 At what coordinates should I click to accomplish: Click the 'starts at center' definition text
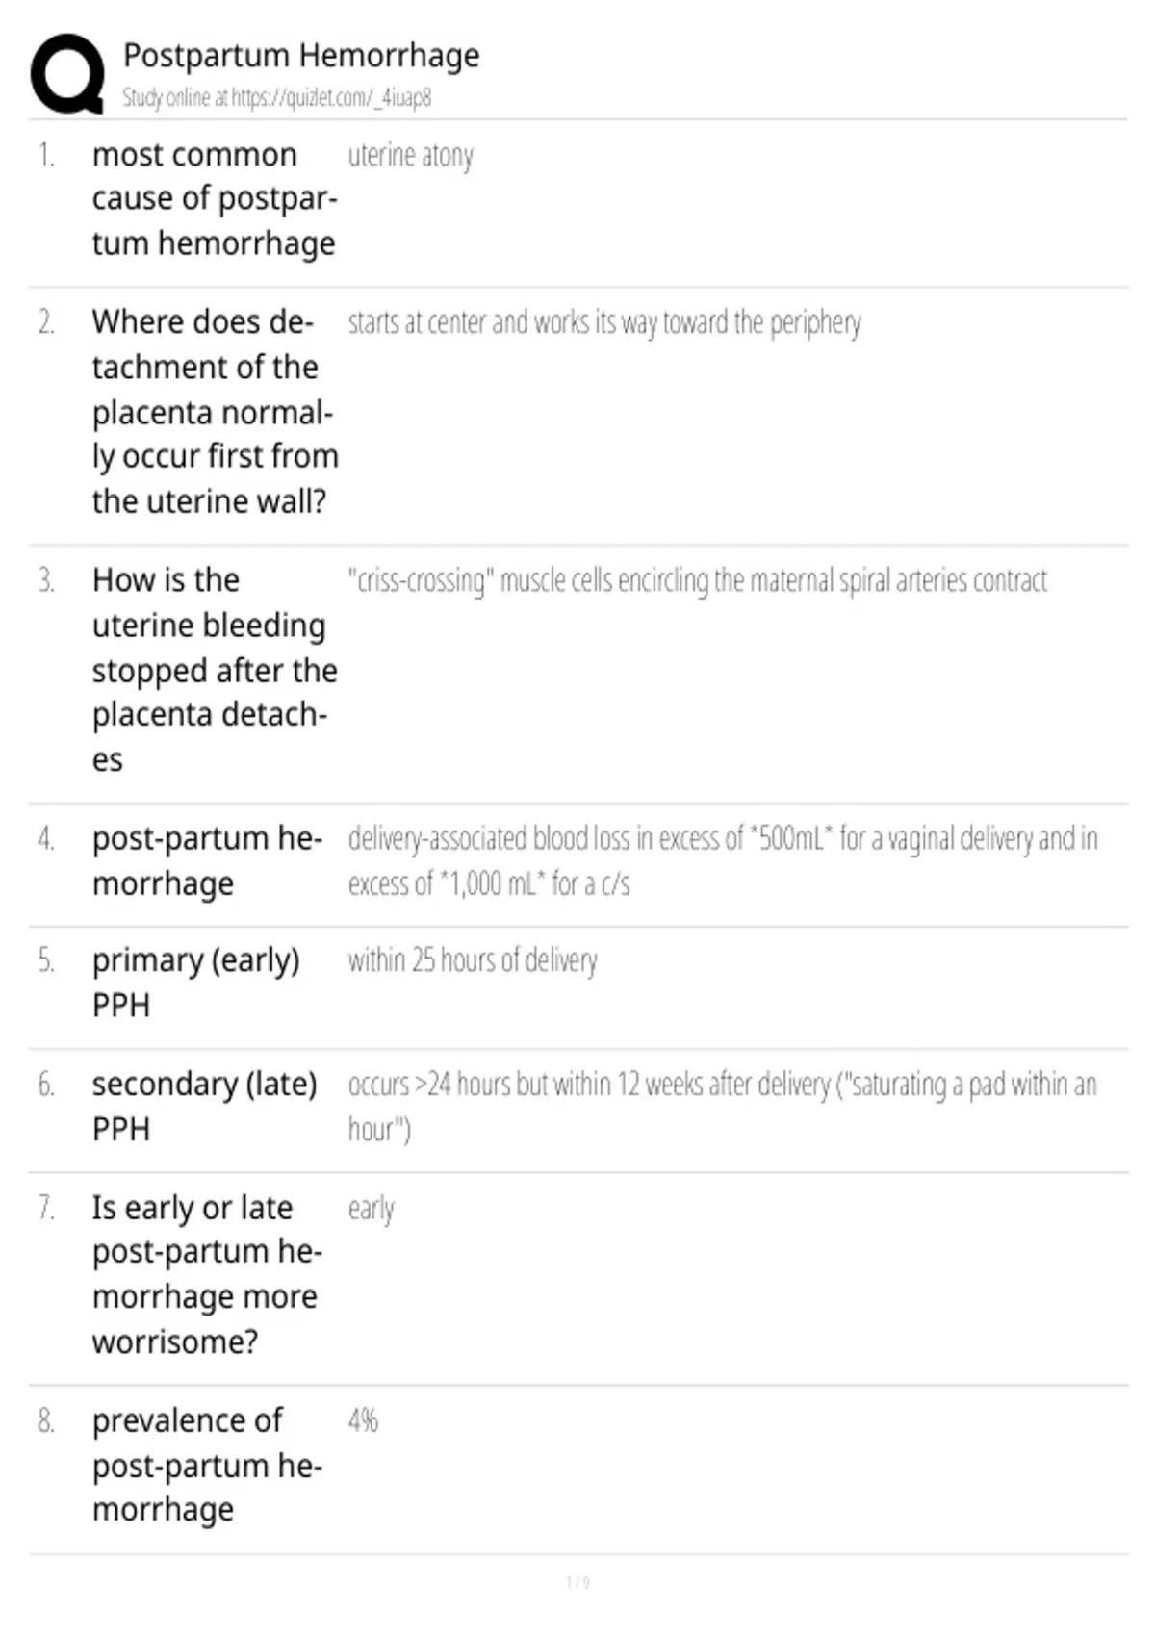(603, 322)
